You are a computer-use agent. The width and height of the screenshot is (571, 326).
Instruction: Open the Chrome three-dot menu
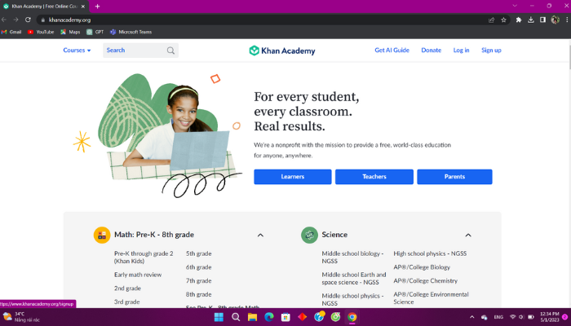(567, 20)
